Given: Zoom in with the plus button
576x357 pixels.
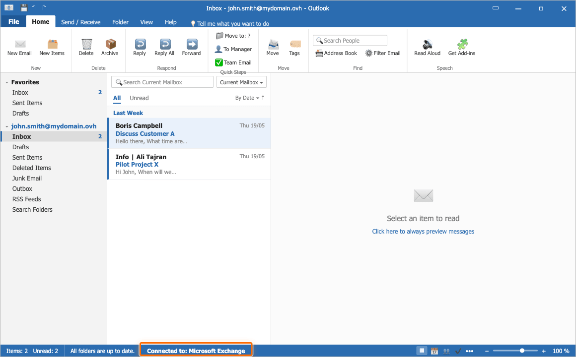Looking at the screenshot, I should click(x=544, y=351).
